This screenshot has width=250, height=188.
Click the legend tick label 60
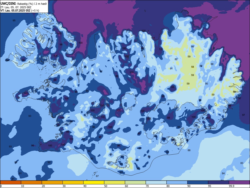pos(126,186)
